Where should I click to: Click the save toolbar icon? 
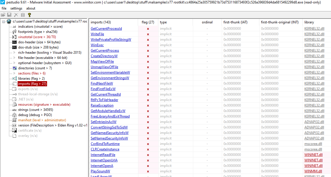pyautogui.click(x=9, y=15)
